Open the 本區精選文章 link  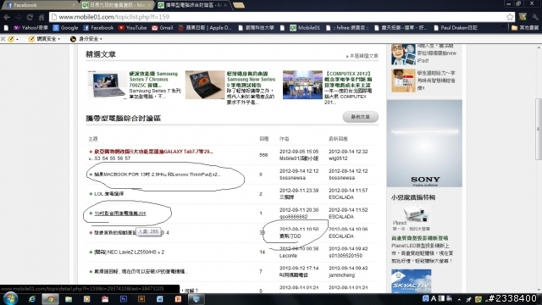pos(362,56)
